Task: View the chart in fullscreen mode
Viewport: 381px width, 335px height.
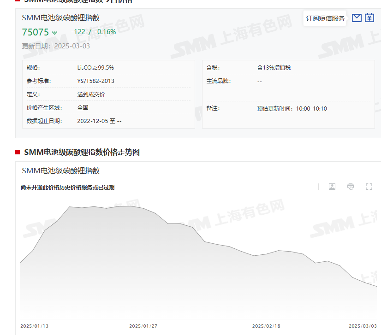Action: click(x=369, y=187)
